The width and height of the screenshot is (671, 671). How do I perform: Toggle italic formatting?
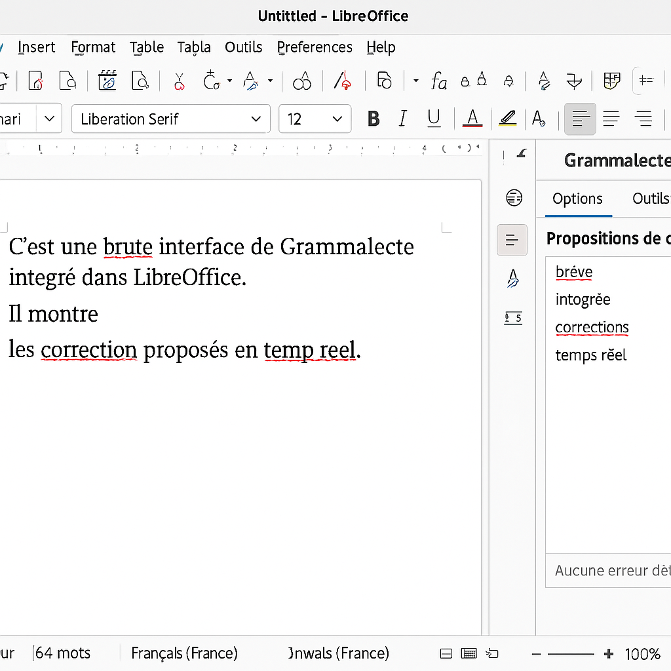402,119
